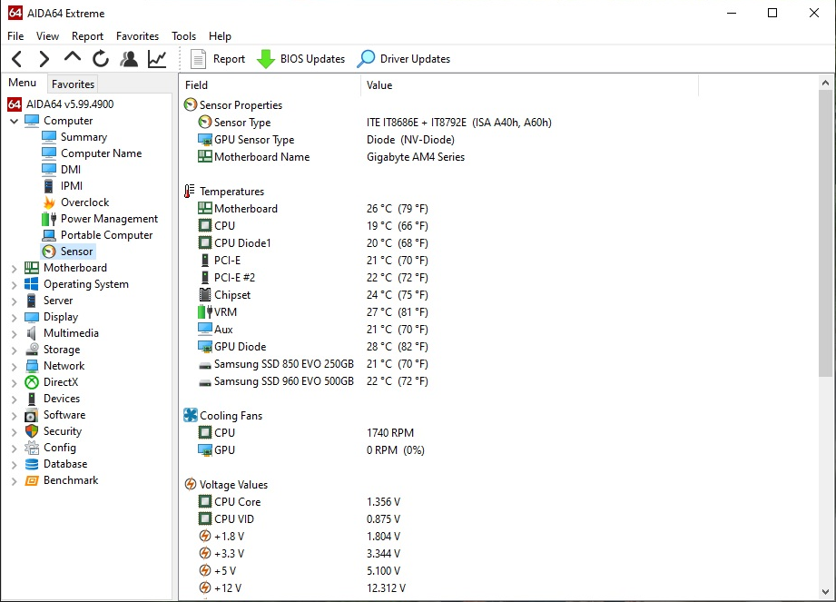
Task: Click the Forward navigation arrow
Action: tap(44, 59)
